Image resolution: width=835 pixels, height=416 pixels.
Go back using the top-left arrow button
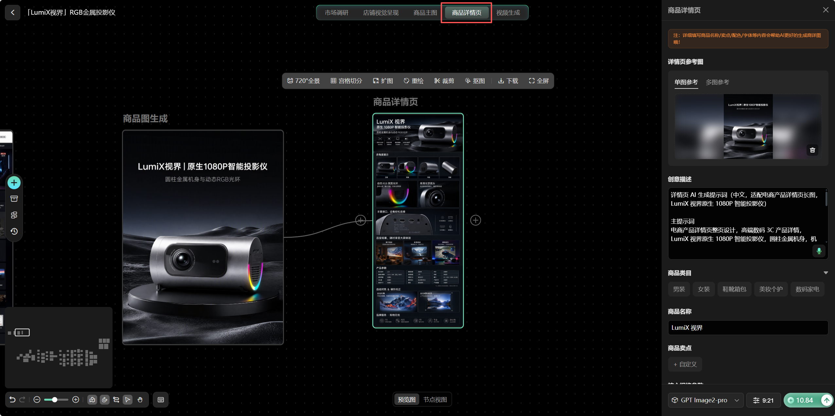tap(13, 12)
